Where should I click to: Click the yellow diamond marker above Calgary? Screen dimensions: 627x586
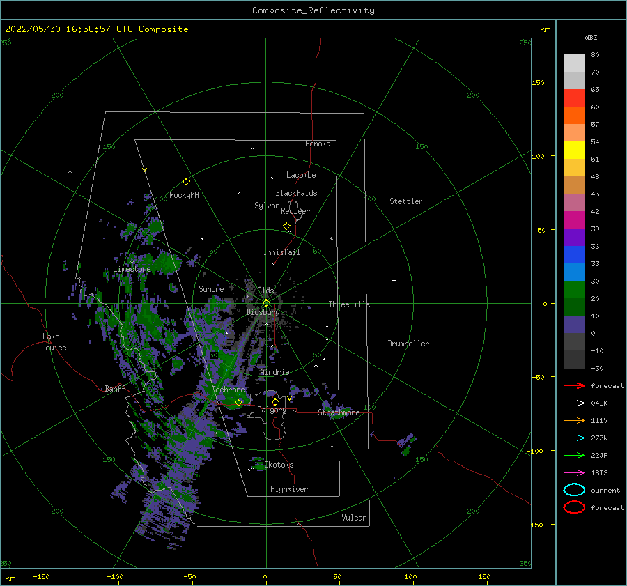pyautogui.click(x=275, y=401)
